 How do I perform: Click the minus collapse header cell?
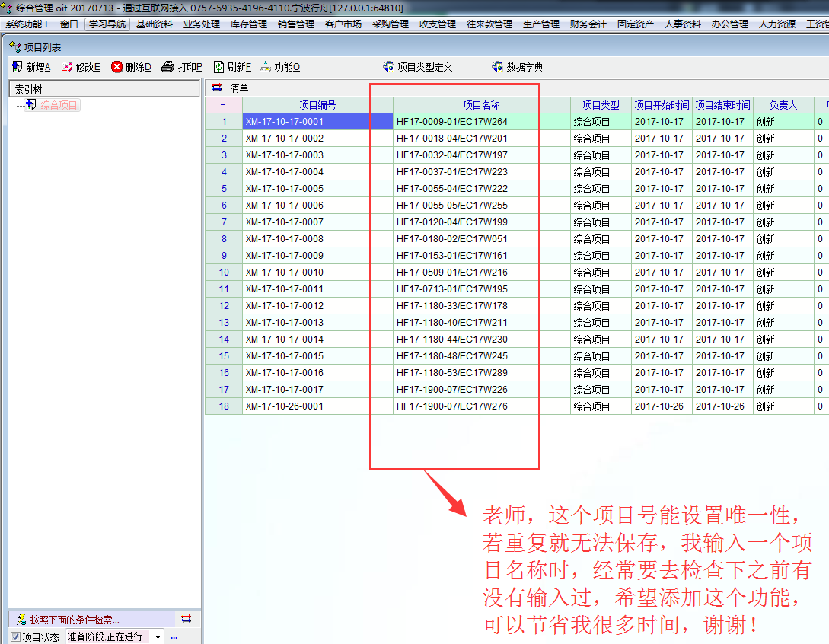pyautogui.click(x=223, y=105)
